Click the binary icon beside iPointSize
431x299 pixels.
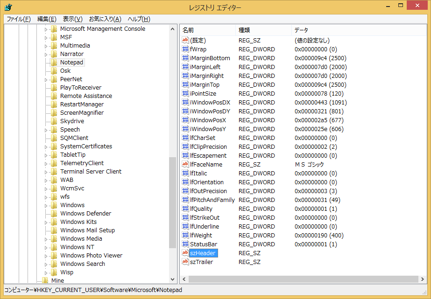click(185, 93)
